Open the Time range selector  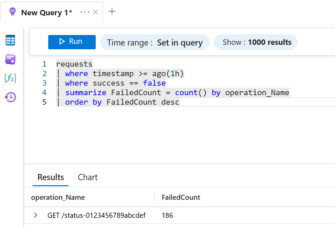pos(155,42)
